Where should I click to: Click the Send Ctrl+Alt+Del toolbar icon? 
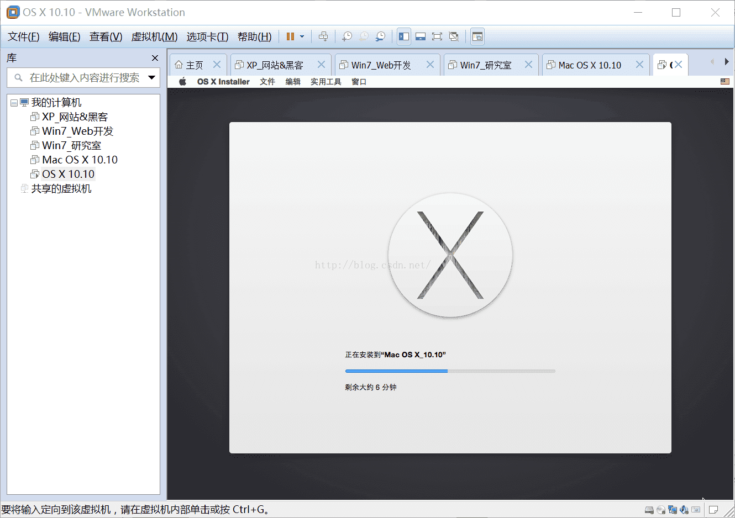click(x=323, y=36)
